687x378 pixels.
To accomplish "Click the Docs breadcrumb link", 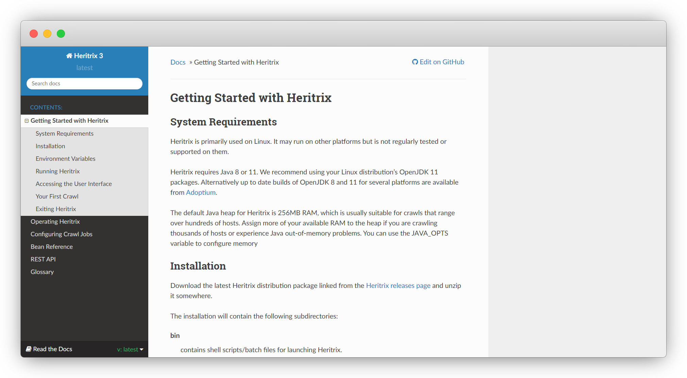I will pos(178,62).
